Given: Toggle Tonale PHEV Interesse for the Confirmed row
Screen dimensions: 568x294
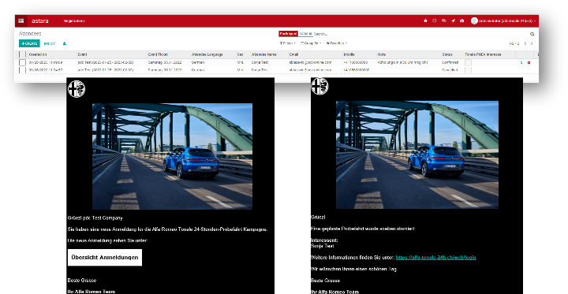Looking at the screenshot, I should pos(469,62).
